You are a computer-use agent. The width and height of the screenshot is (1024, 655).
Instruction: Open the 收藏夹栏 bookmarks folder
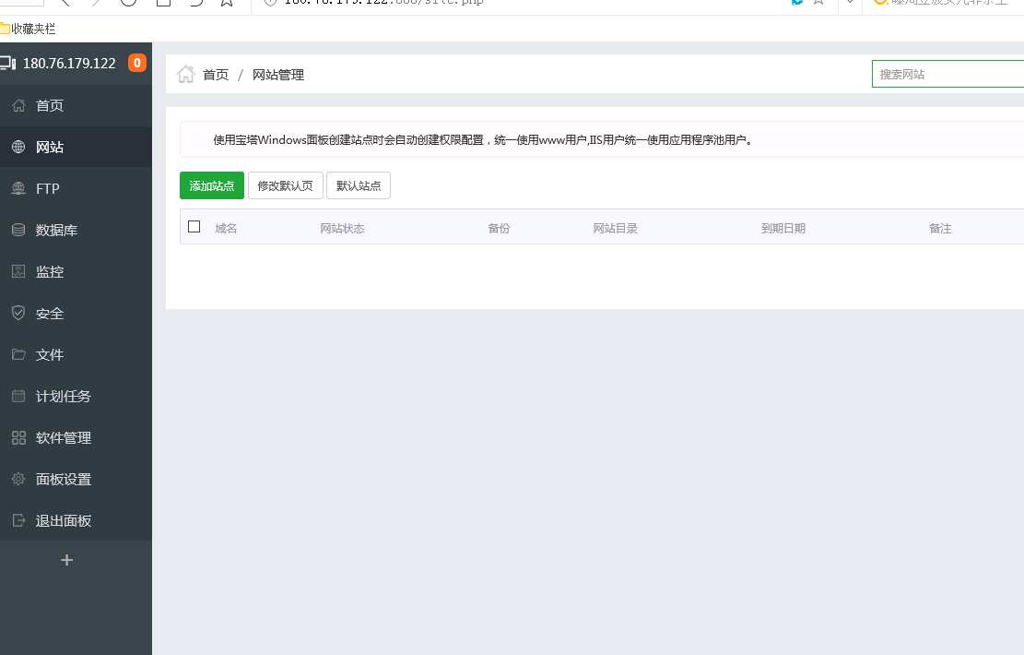coord(28,29)
